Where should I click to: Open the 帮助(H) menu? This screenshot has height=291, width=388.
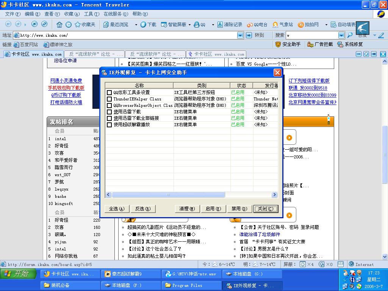click(140, 14)
